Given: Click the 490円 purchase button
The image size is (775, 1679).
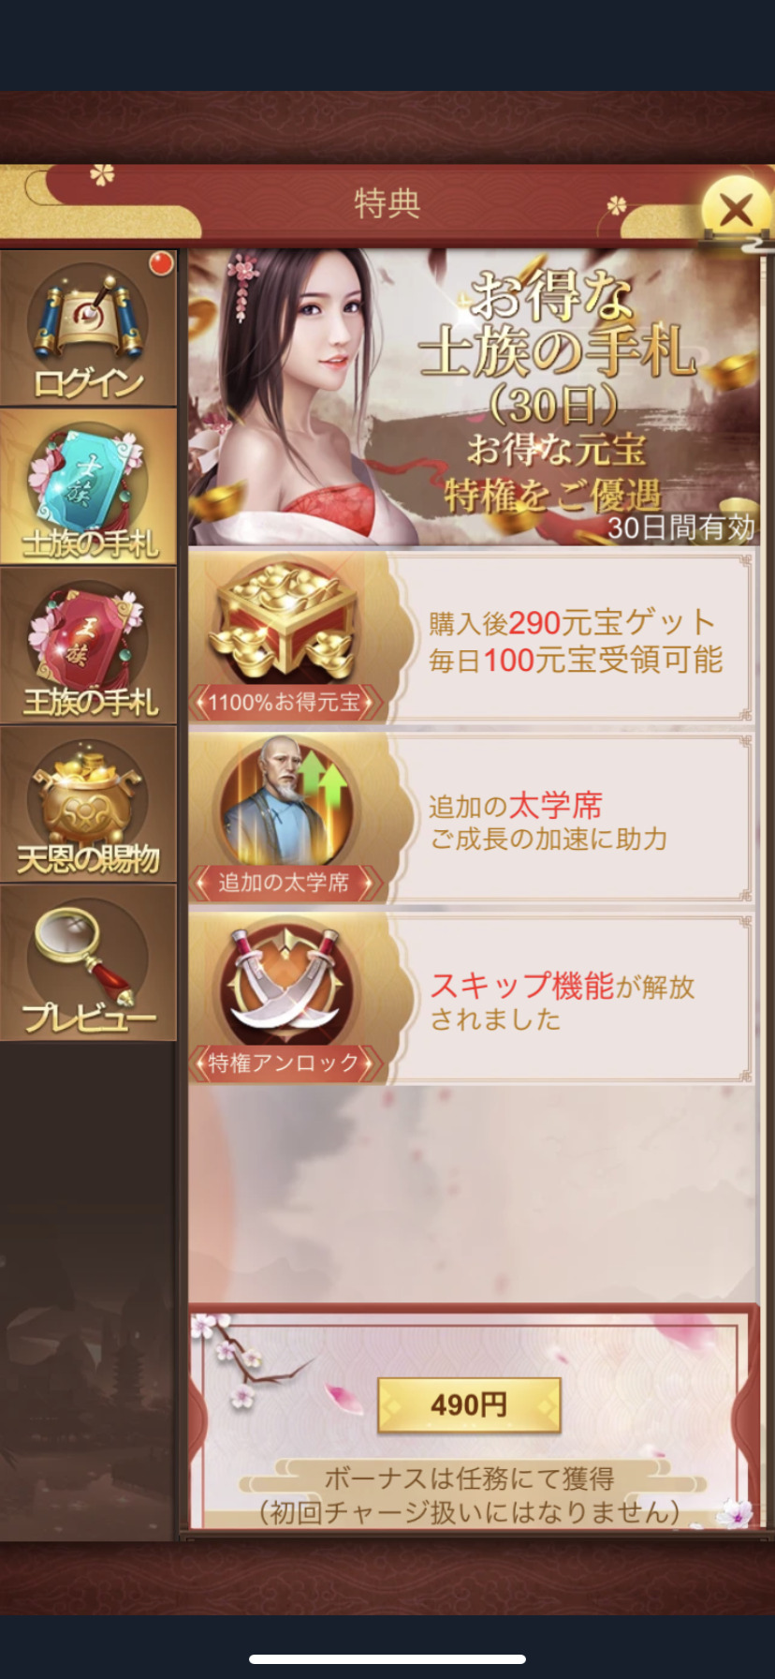Looking at the screenshot, I should pos(469,1404).
